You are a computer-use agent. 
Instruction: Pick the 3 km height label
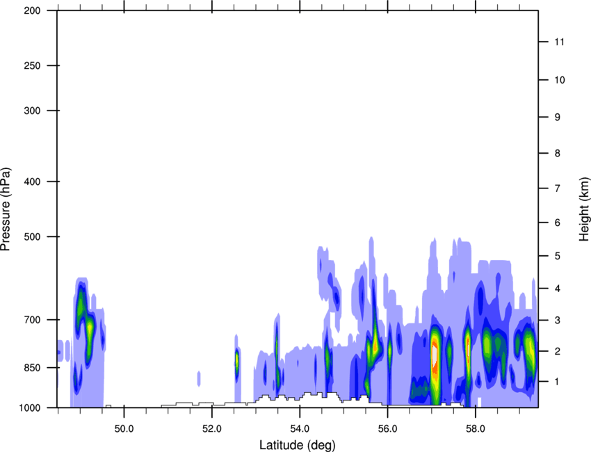(558, 320)
